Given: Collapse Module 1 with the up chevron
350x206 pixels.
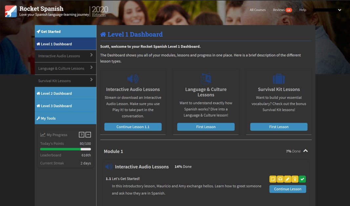Looking at the screenshot, I should pyautogui.click(x=306, y=151).
